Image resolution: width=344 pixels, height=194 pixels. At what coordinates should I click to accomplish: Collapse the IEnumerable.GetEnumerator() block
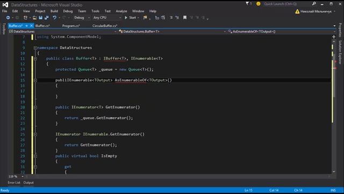(35, 134)
